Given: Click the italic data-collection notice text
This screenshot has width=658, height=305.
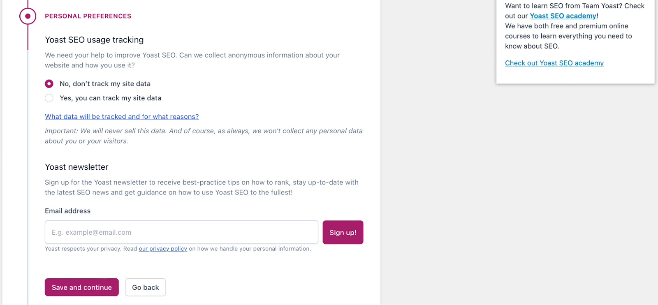Looking at the screenshot, I should click(x=204, y=136).
